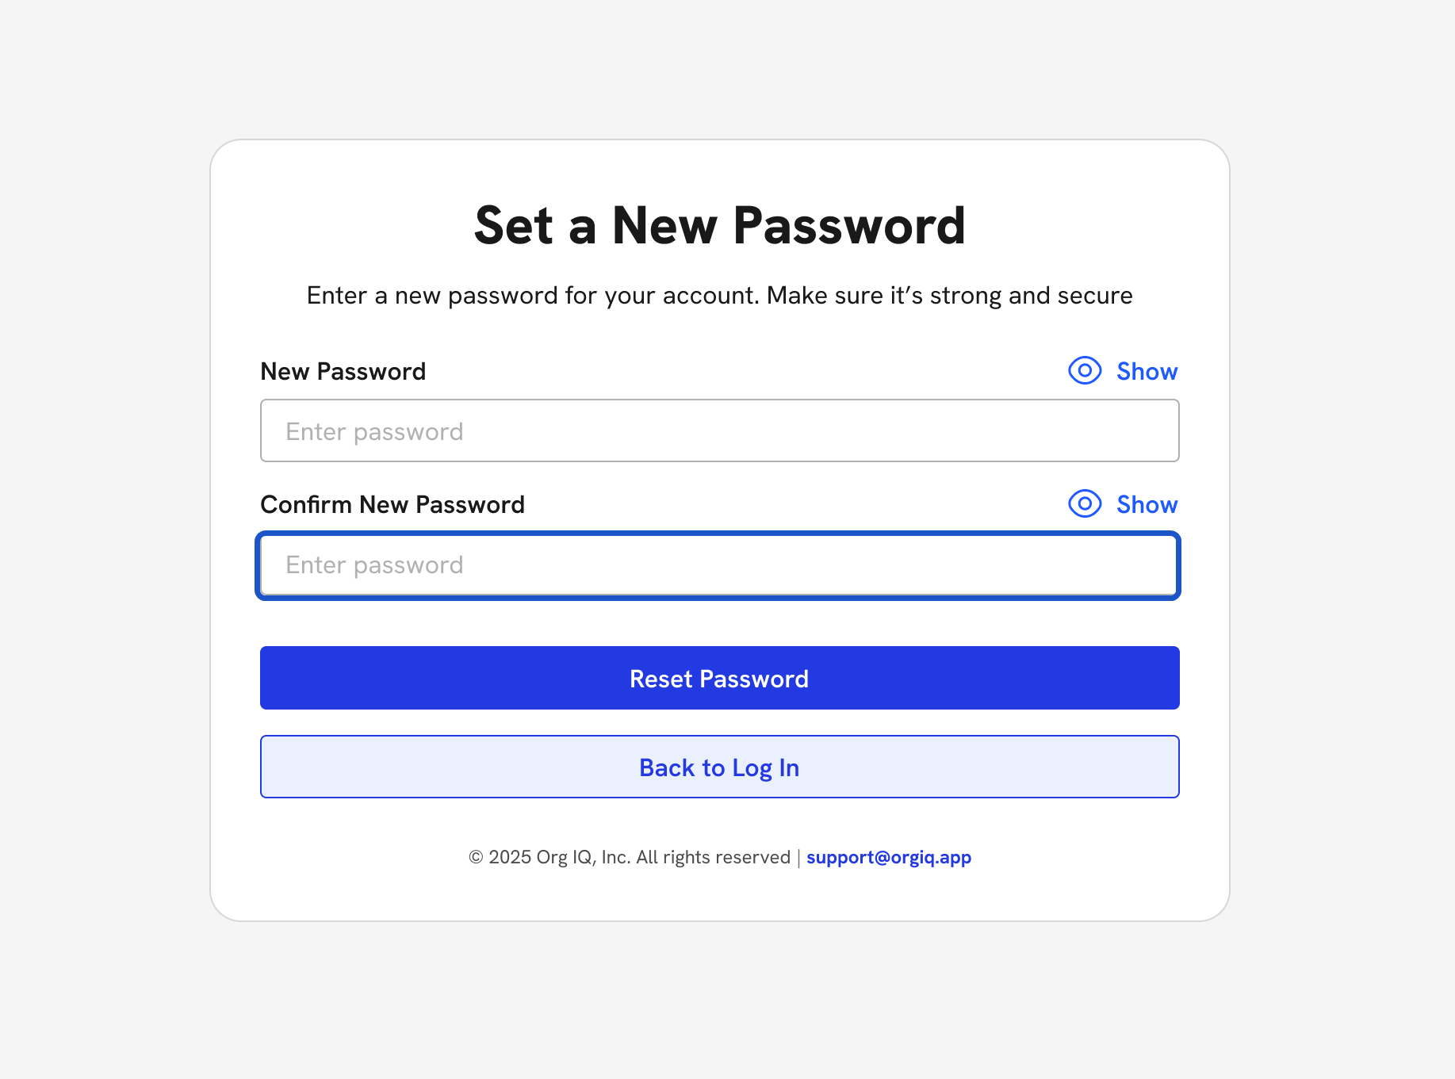
Task: Toggle Show text for New Password
Action: tap(1147, 371)
